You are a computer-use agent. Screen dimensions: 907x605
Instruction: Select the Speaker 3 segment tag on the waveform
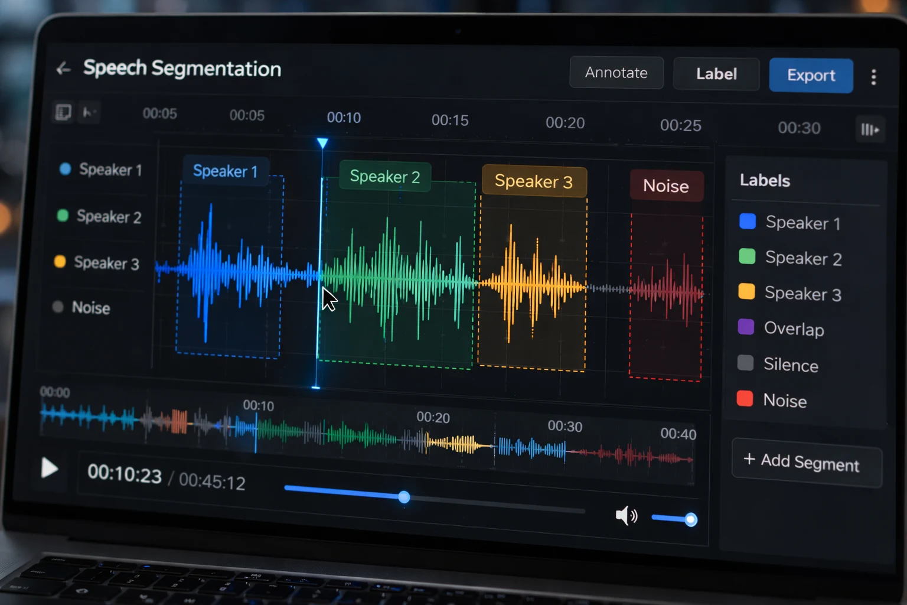pos(534,181)
